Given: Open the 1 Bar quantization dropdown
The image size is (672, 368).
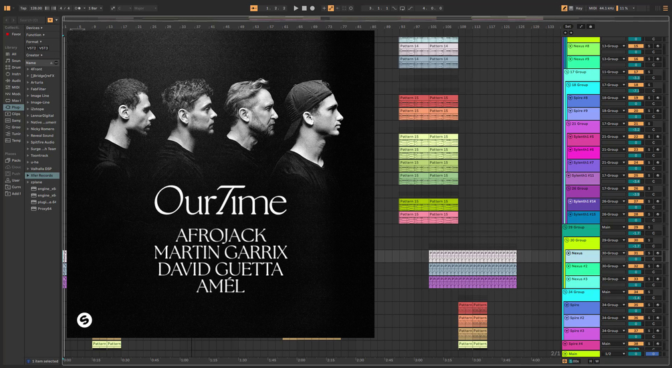Looking at the screenshot, I should coord(95,8).
